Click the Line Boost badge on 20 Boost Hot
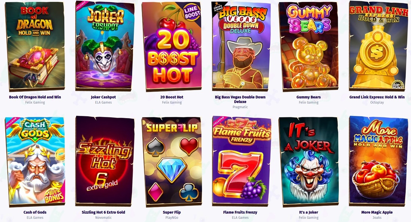 tap(192, 12)
